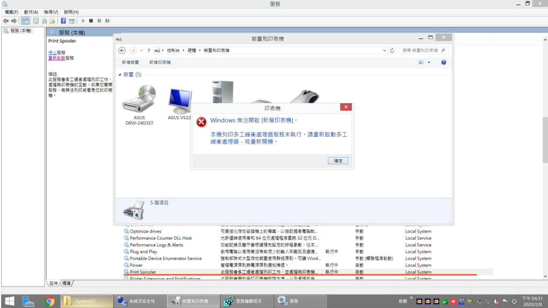Click the export list toolbar icon
The image size is (548, 308).
coord(52,21)
